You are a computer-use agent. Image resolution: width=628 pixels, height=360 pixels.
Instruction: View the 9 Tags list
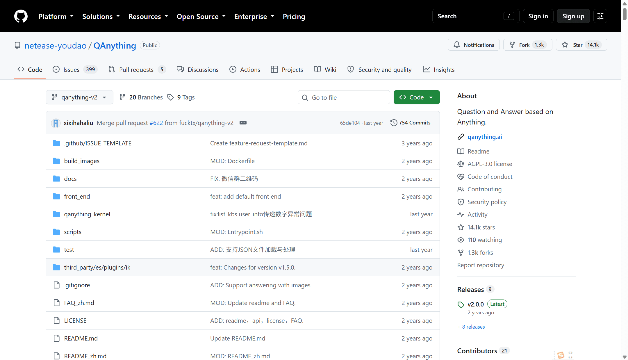(181, 97)
